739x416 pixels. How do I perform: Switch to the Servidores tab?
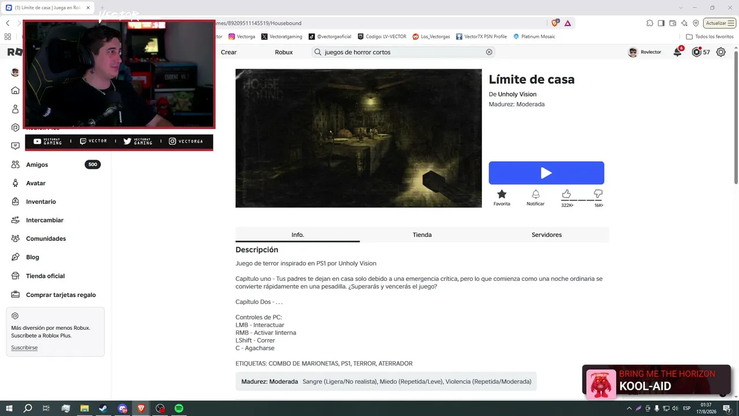click(x=547, y=235)
